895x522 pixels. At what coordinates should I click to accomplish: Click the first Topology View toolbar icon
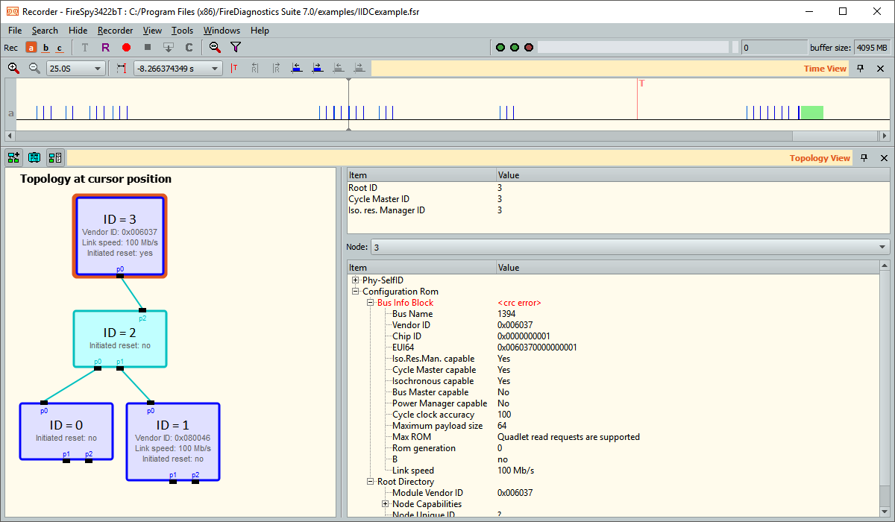pyautogui.click(x=13, y=158)
